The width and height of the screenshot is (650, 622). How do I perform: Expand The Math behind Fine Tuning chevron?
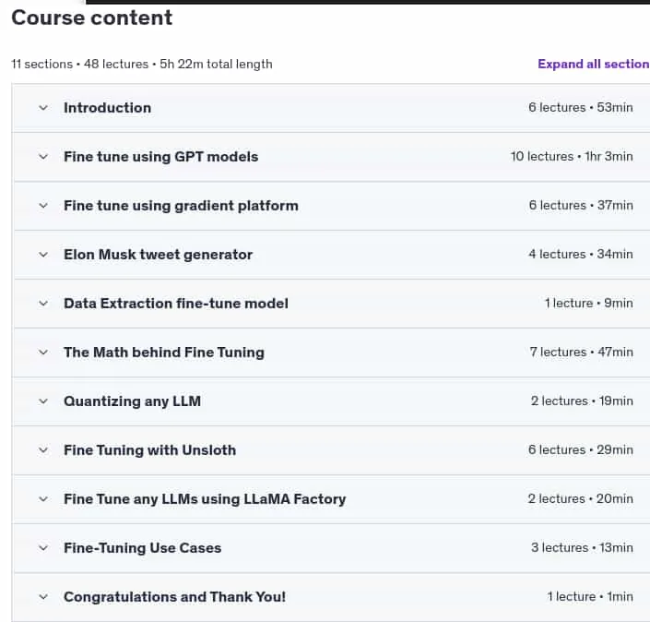coord(43,353)
